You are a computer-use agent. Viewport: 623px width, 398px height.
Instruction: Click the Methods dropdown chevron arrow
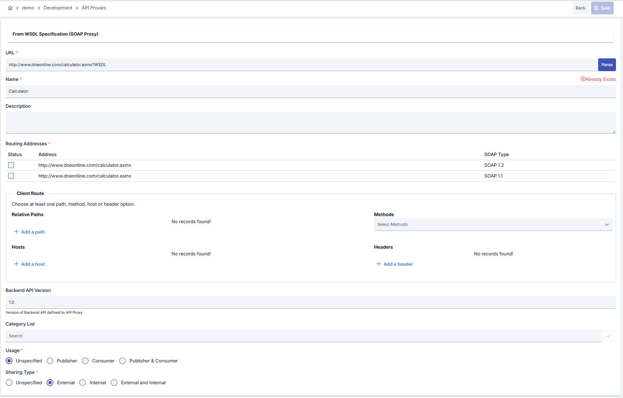[x=607, y=225]
